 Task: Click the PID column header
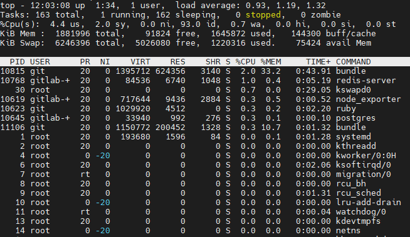(18, 62)
